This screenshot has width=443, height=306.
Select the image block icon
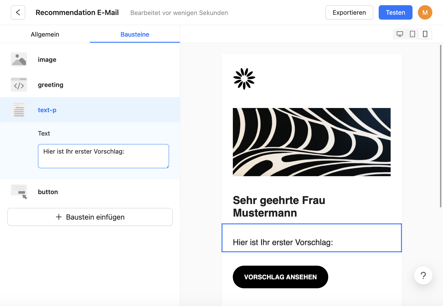coord(19,59)
